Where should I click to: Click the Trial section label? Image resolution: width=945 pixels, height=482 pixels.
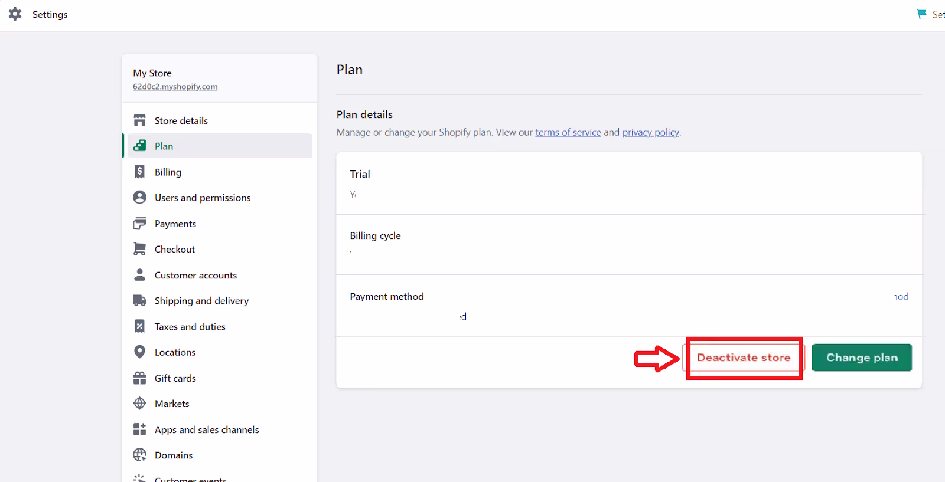tap(360, 174)
